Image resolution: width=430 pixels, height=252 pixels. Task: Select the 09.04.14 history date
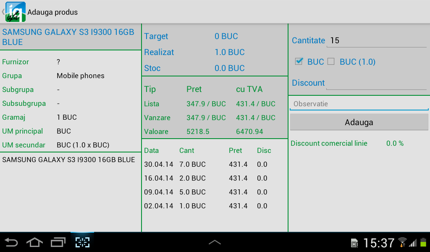tap(158, 192)
